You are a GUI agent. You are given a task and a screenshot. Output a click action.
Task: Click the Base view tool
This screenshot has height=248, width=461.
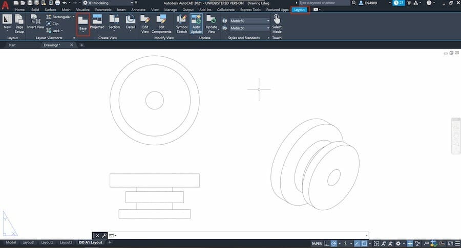[83, 24]
